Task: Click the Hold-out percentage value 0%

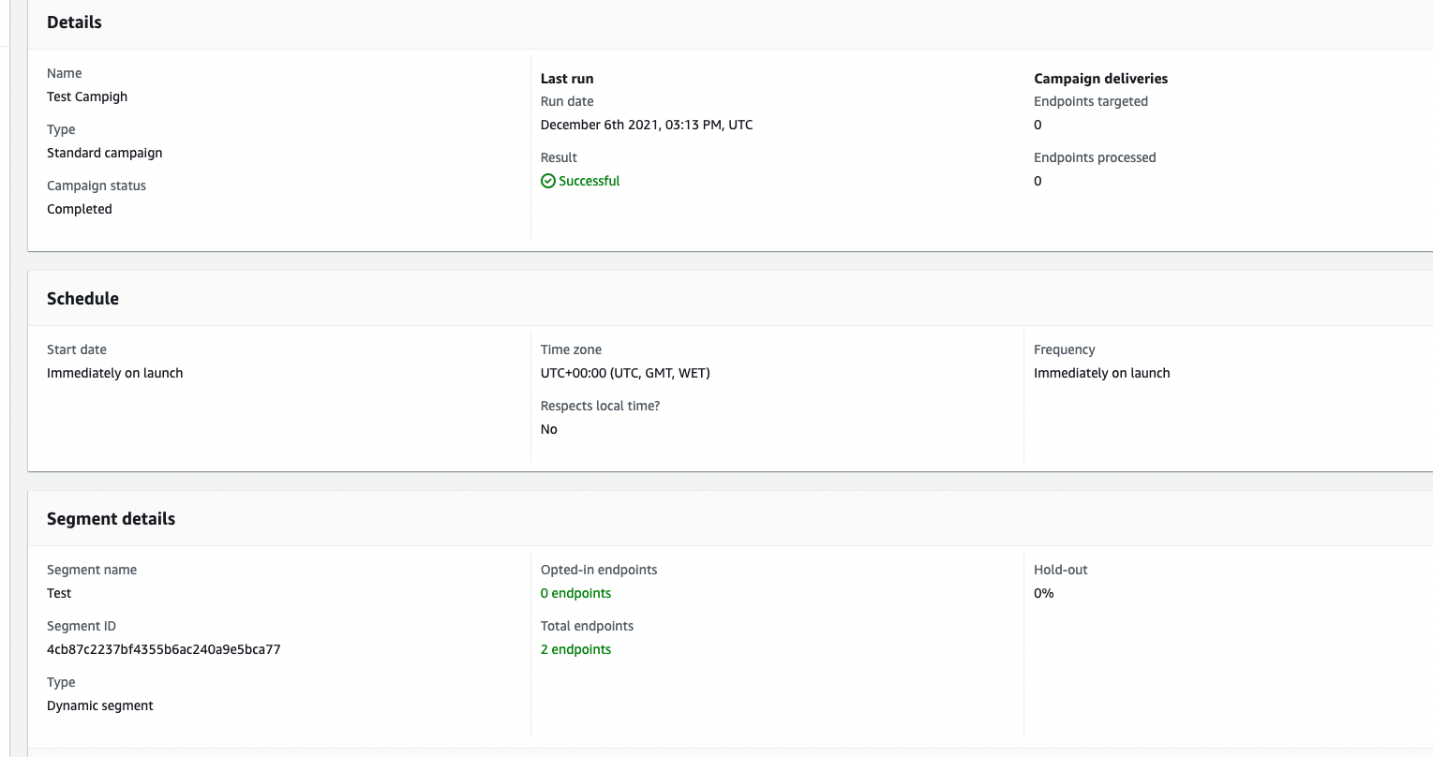Action: 1043,592
